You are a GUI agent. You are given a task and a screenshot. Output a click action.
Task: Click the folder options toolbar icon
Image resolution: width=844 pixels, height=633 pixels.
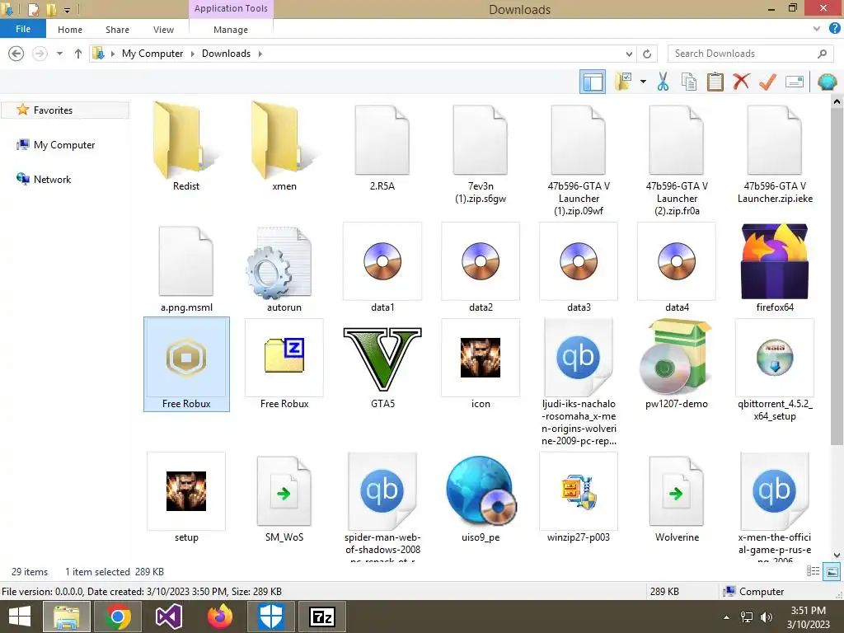point(623,82)
